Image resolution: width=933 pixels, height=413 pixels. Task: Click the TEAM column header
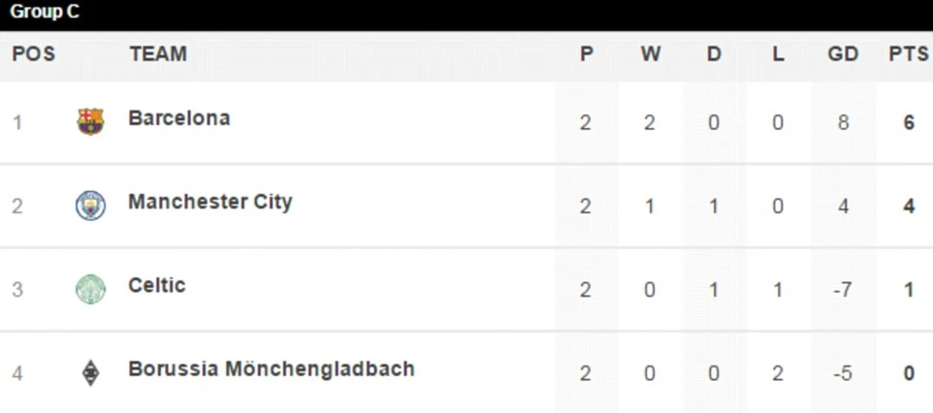point(158,54)
